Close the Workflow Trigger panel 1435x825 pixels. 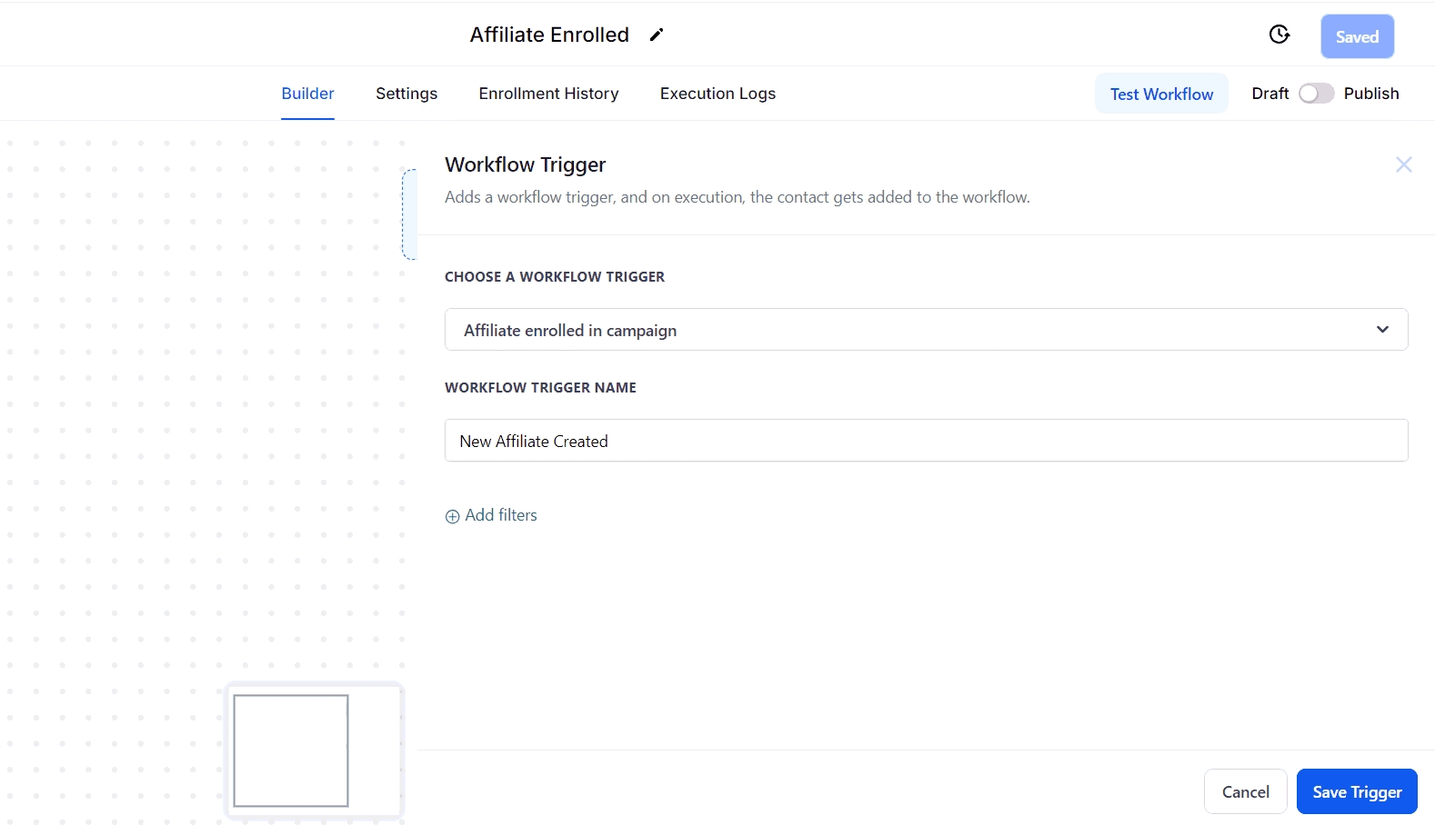[x=1404, y=164]
